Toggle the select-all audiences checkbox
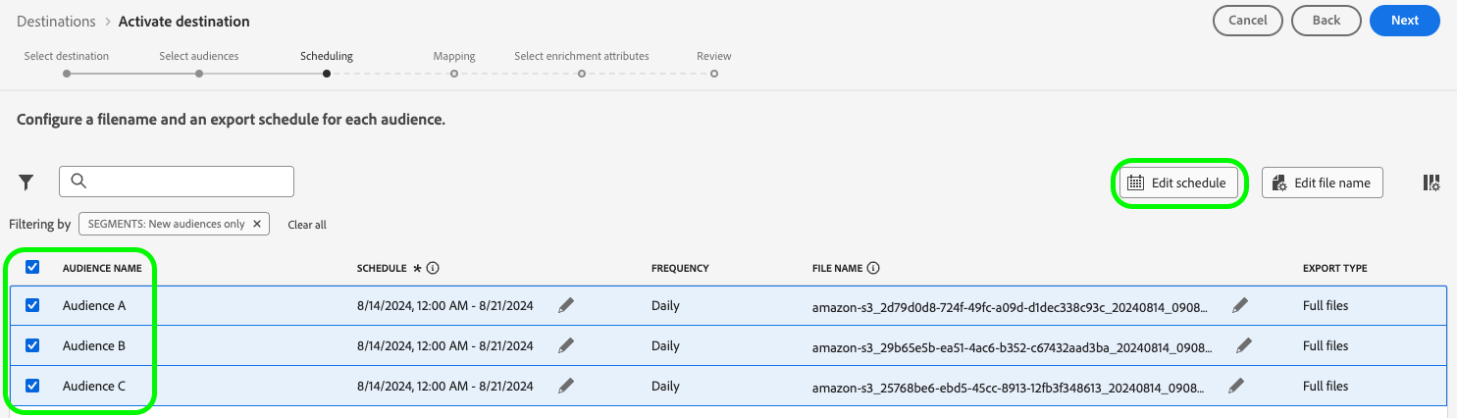1457x418 pixels. [x=32, y=267]
